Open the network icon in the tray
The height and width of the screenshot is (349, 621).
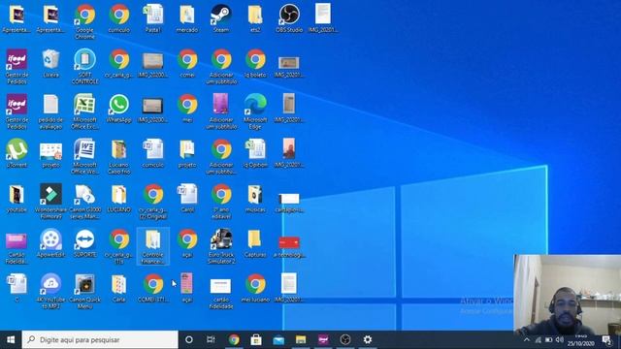(x=538, y=340)
